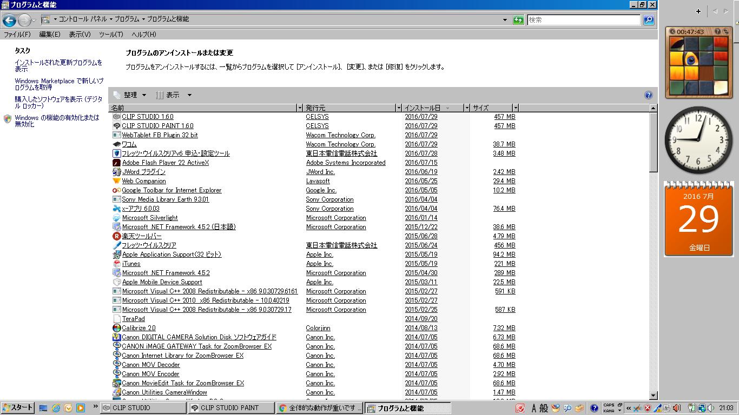Go back using the Back arrow button
Image resolution: width=739 pixels, height=415 pixels.
[9, 21]
